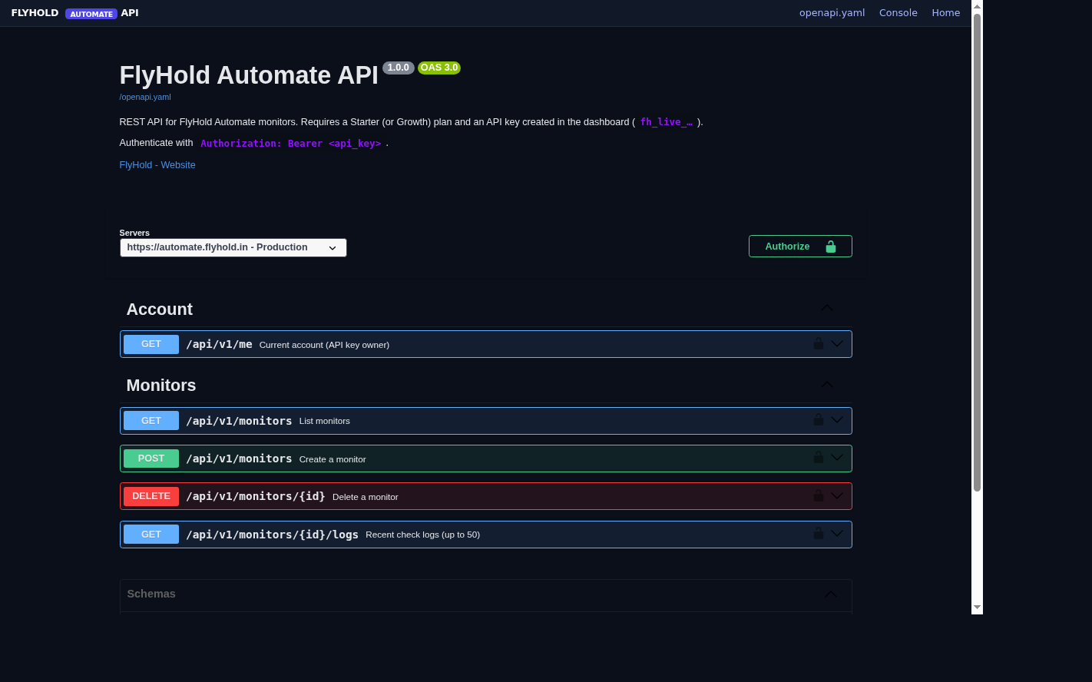Image resolution: width=1092 pixels, height=682 pixels.
Task: Click the /api/v1/monitors path in the POST row
Action: point(239,459)
